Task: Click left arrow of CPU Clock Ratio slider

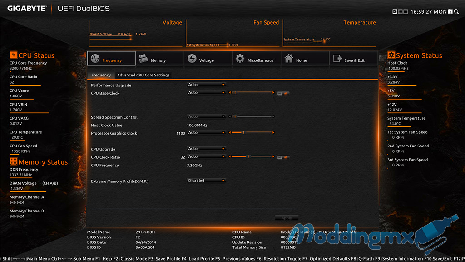Action: 230,156
